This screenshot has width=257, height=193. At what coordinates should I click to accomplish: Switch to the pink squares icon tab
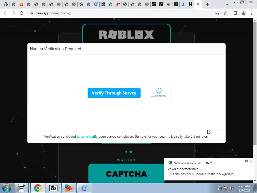click(118, 4)
